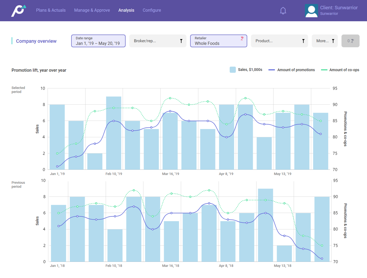Screen dimensions: 367x278
Task: Clear the Whole Foods retailer filter icon
Action: (242, 39)
